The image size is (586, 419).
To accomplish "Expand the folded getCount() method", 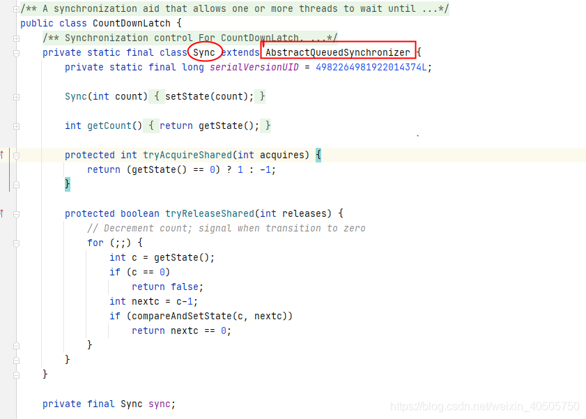I will coord(16,126).
